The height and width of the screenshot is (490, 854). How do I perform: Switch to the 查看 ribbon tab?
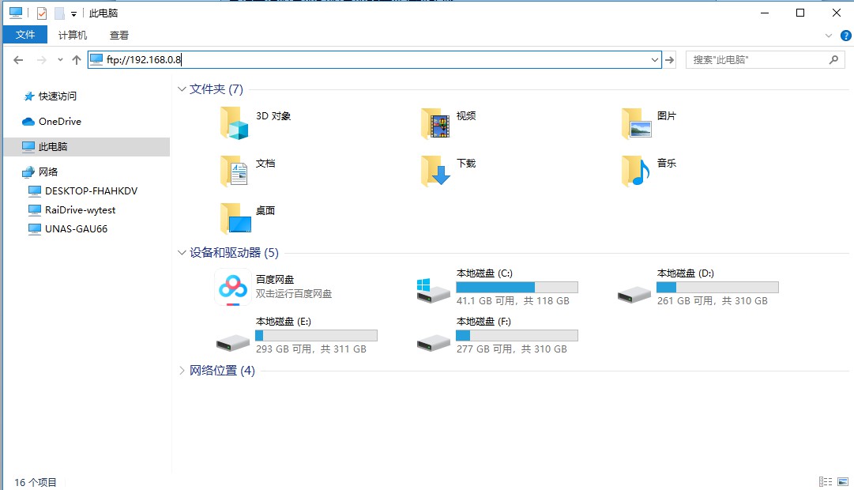coord(119,35)
